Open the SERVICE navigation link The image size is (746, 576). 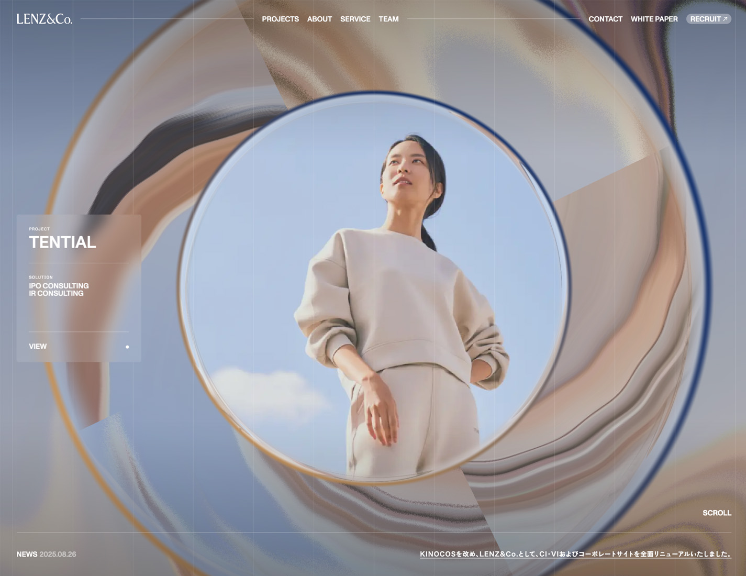click(355, 19)
